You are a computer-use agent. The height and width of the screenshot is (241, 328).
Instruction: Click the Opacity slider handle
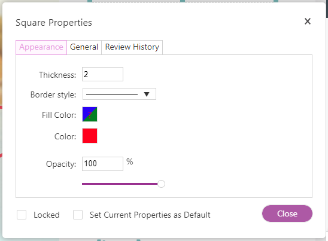[161, 184]
